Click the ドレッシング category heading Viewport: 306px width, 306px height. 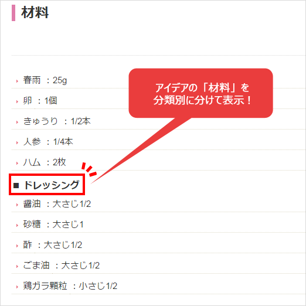(52, 185)
